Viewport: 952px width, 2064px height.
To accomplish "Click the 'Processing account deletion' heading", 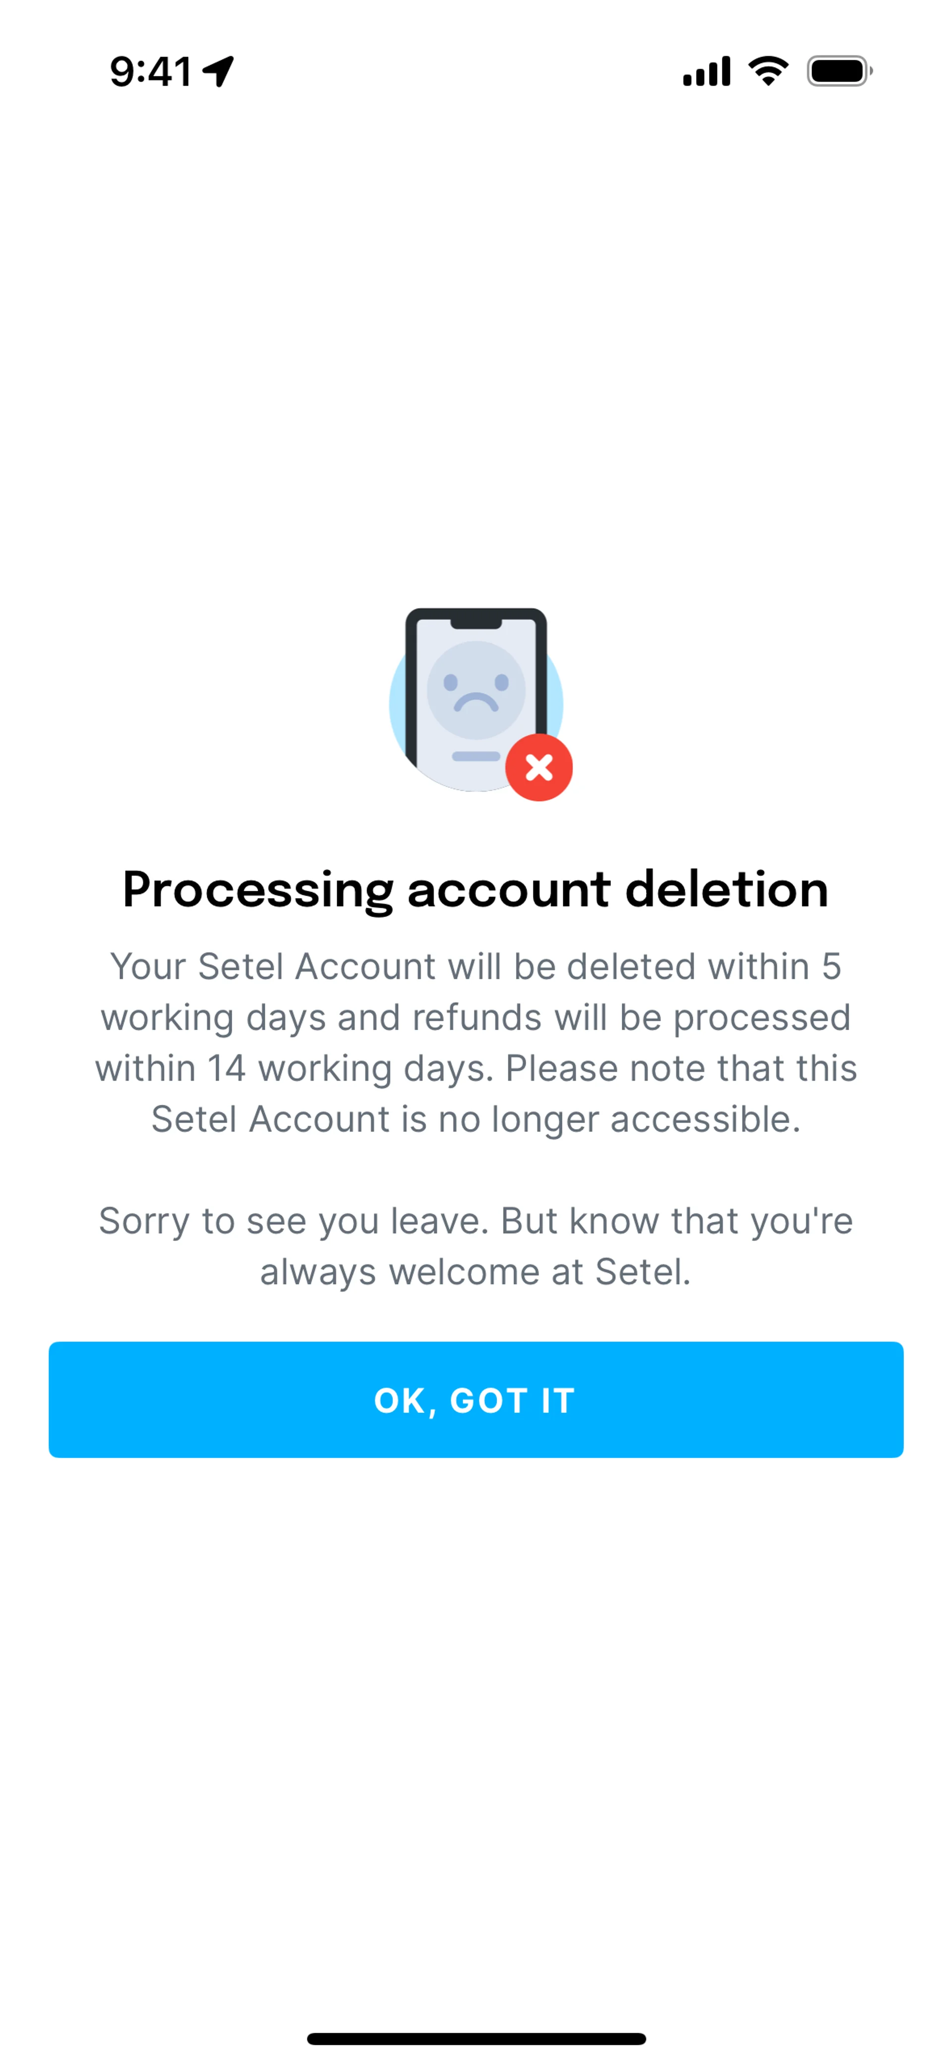I will [x=476, y=889].
